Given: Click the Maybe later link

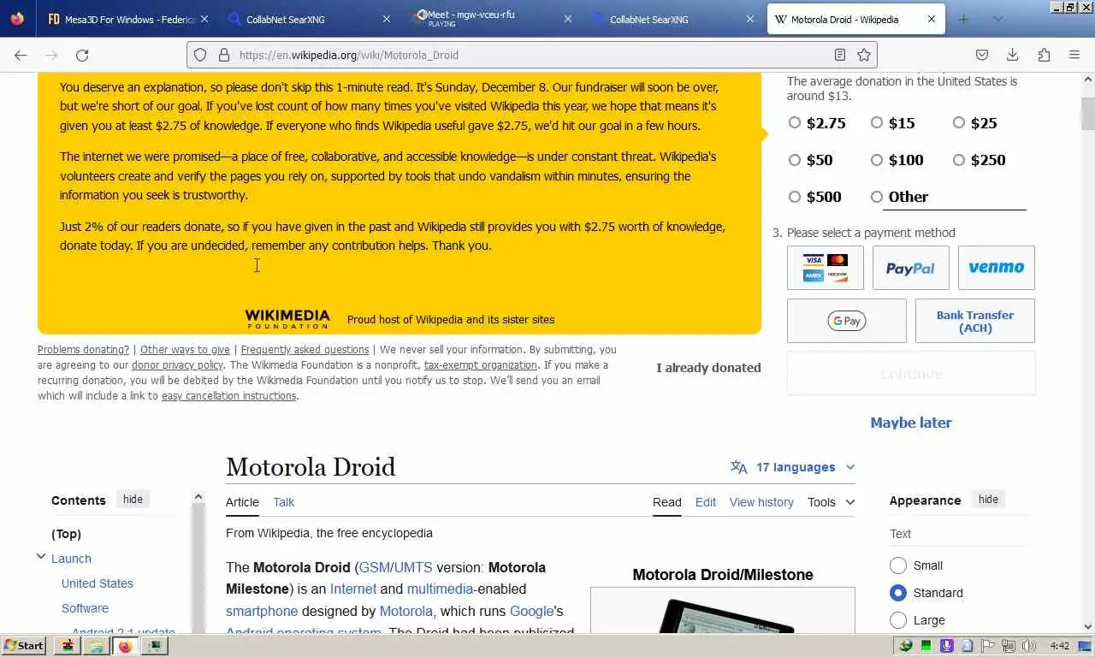Looking at the screenshot, I should [910, 423].
